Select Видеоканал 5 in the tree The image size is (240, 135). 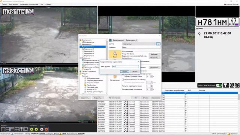coord(89,56)
